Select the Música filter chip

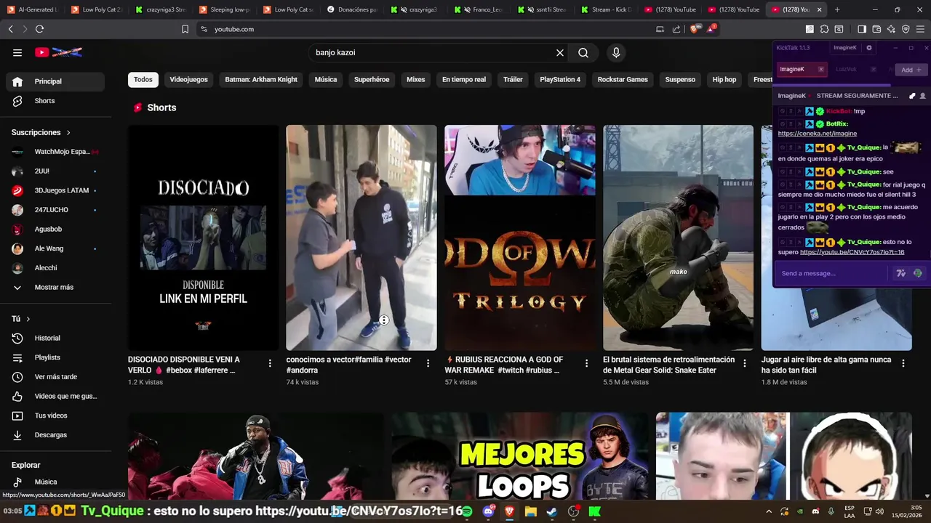(x=326, y=79)
